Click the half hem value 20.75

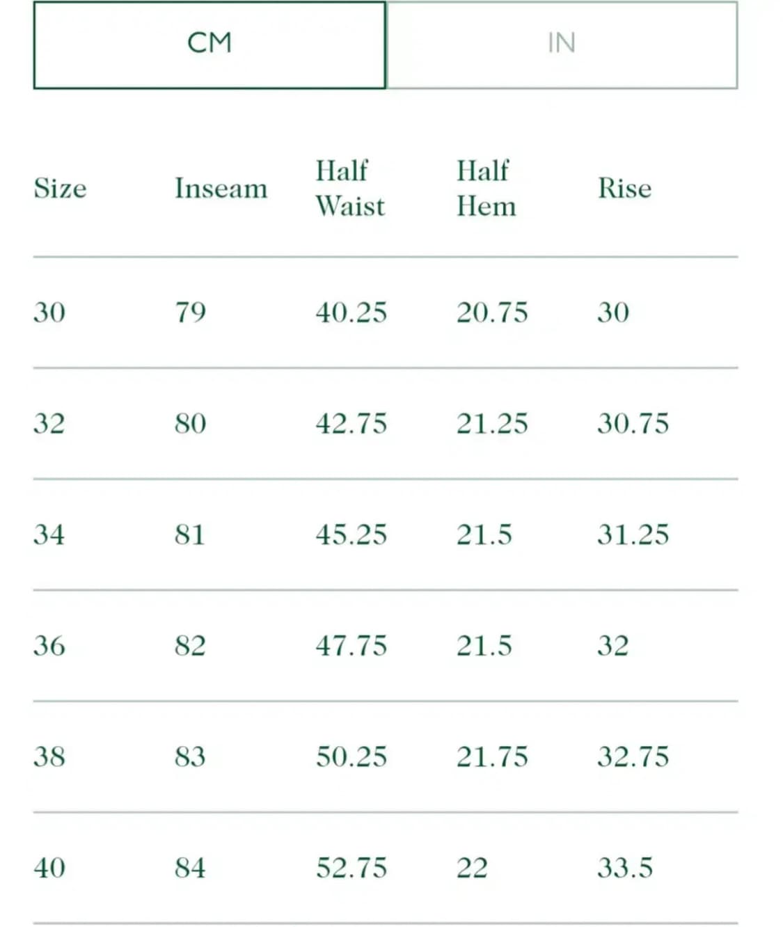tap(492, 312)
